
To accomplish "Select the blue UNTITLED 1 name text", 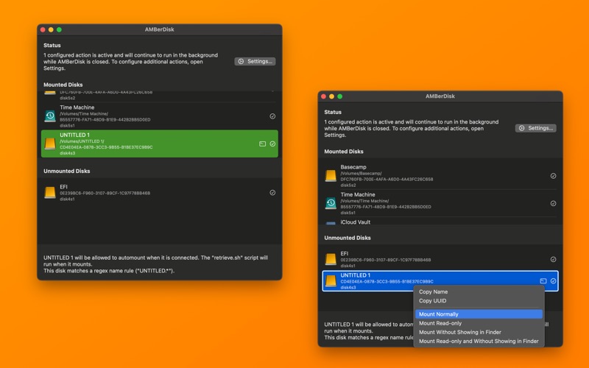I will pyautogui.click(x=355, y=275).
